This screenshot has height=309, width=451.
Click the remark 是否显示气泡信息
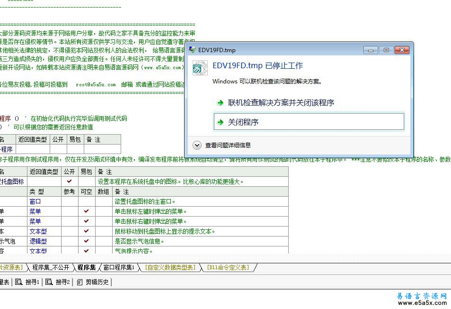point(139,241)
